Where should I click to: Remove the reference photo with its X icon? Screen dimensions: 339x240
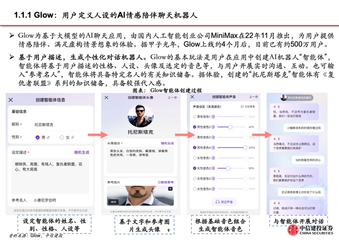point(170,189)
